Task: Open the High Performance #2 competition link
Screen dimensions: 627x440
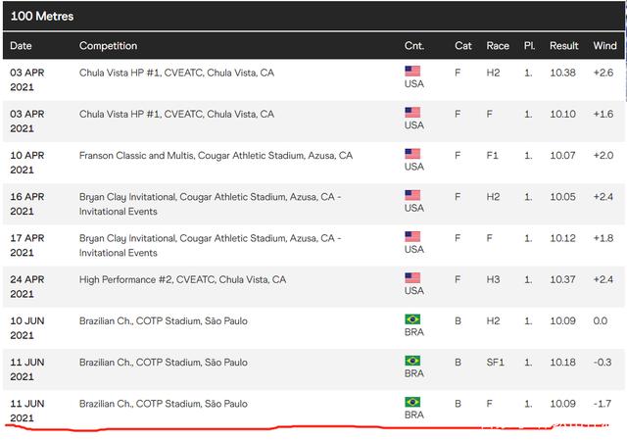Action: tap(182, 279)
